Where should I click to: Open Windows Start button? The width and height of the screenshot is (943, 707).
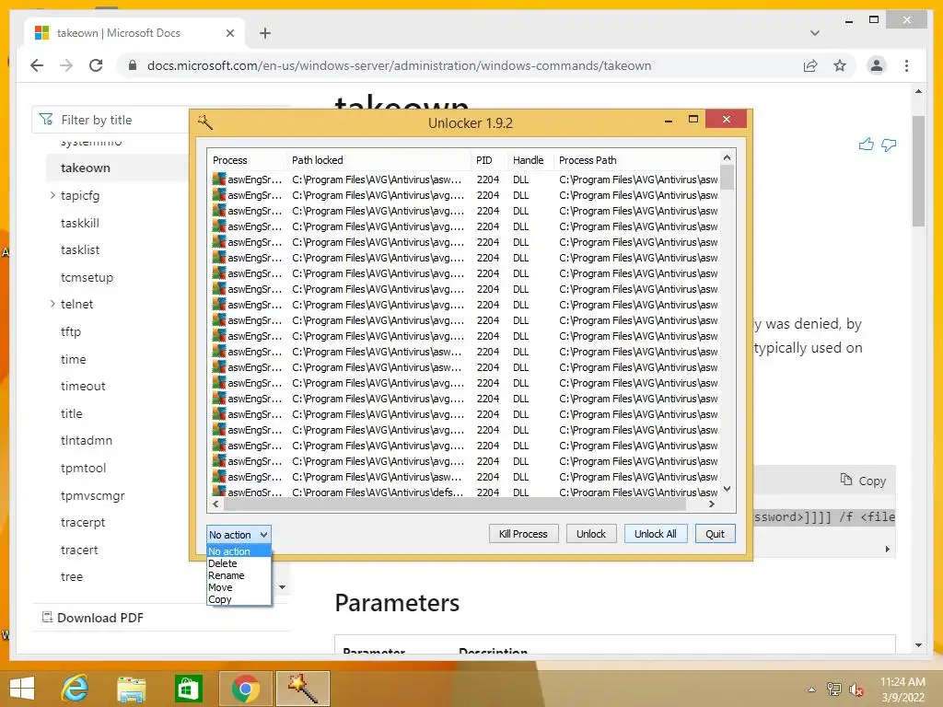(x=22, y=689)
